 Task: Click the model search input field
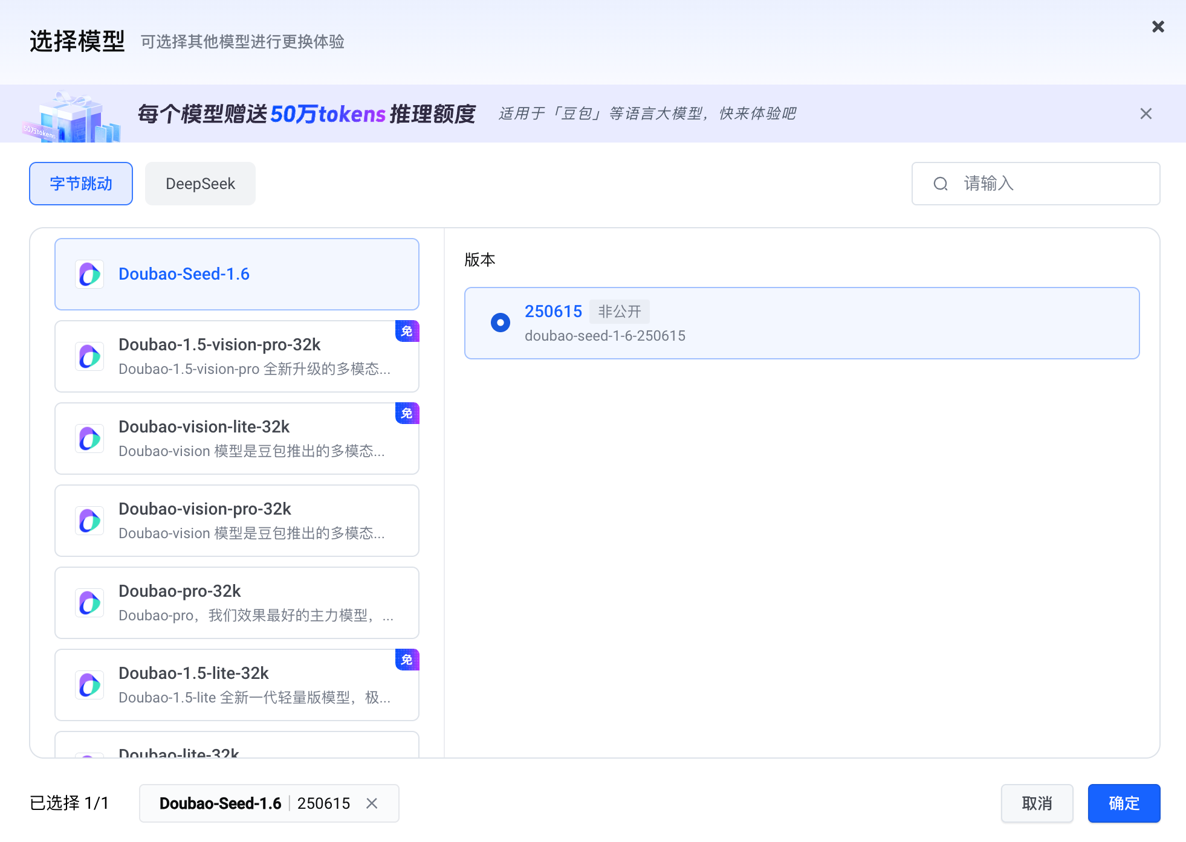(x=1035, y=184)
